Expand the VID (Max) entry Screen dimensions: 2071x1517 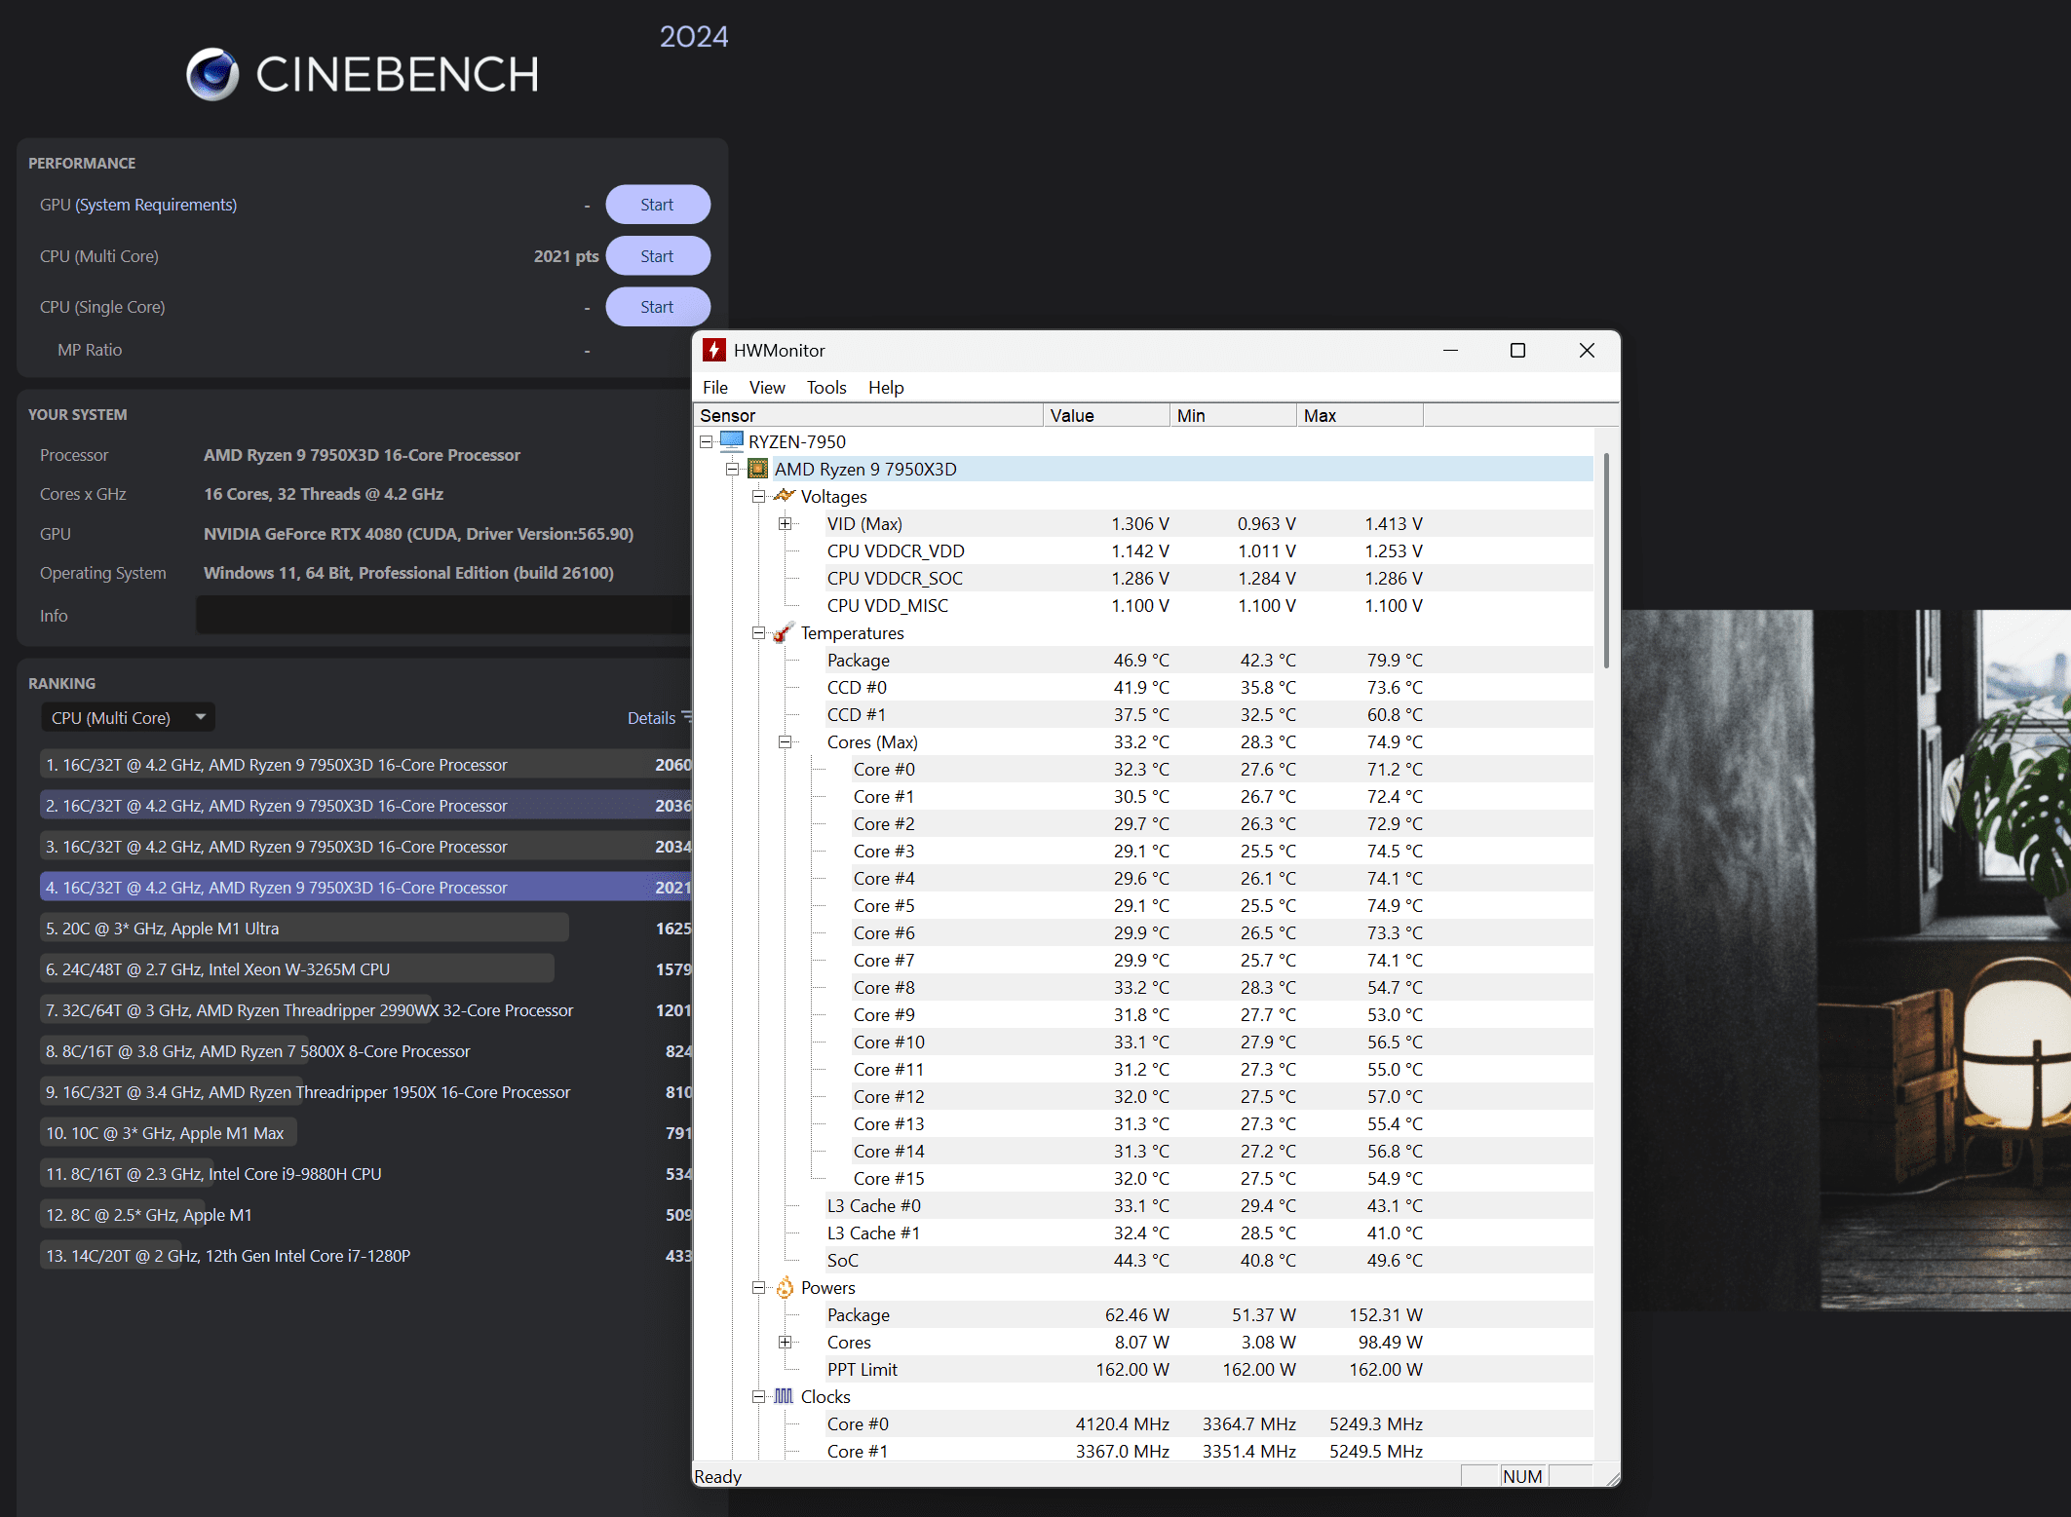785,523
